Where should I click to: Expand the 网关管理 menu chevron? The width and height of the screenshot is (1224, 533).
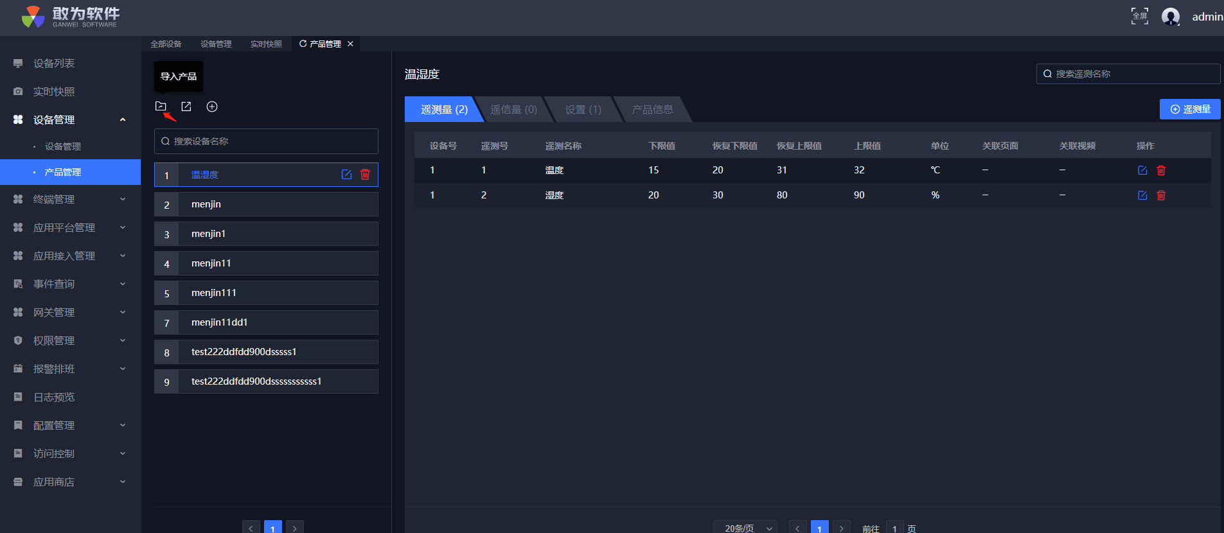pyautogui.click(x=123, y=313)
